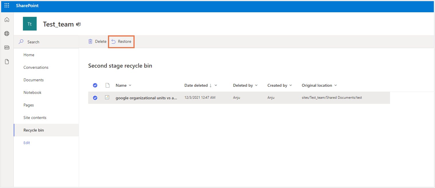Click the Test_team site logo tile
Screen dimensions: 435x188
pos(30,24)
